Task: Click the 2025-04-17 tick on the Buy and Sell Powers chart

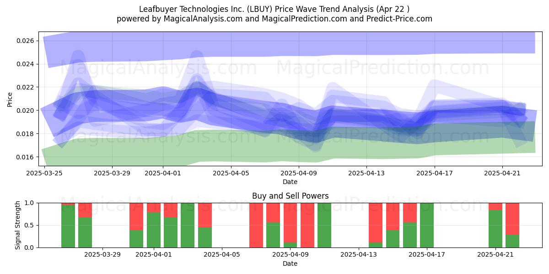Action: 427,255
